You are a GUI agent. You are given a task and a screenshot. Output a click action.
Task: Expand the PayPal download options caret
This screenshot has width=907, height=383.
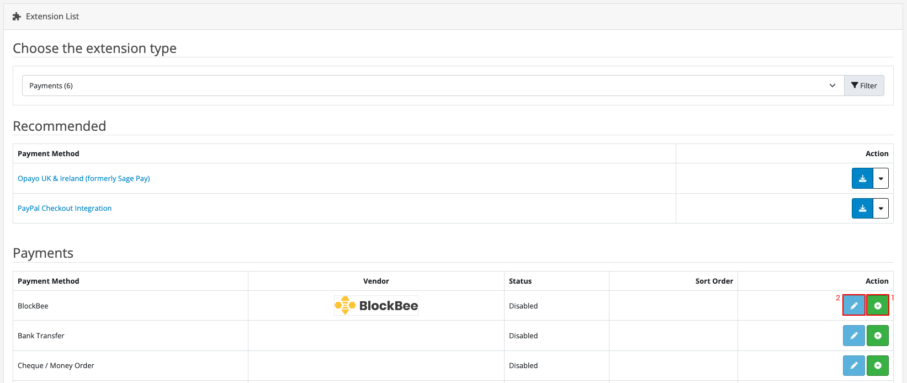point(881,208)
